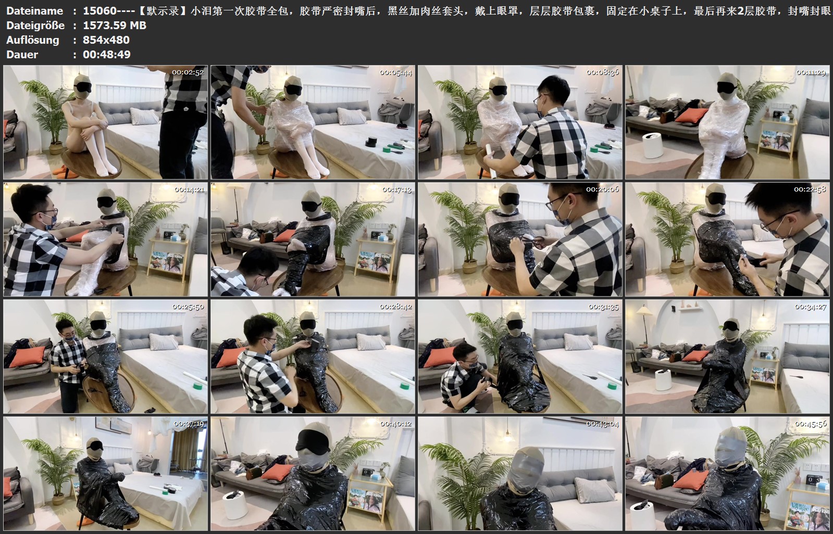Open the frame marked 00:05:44
This screenshot has height=534, width=833.
click(313, 122)
